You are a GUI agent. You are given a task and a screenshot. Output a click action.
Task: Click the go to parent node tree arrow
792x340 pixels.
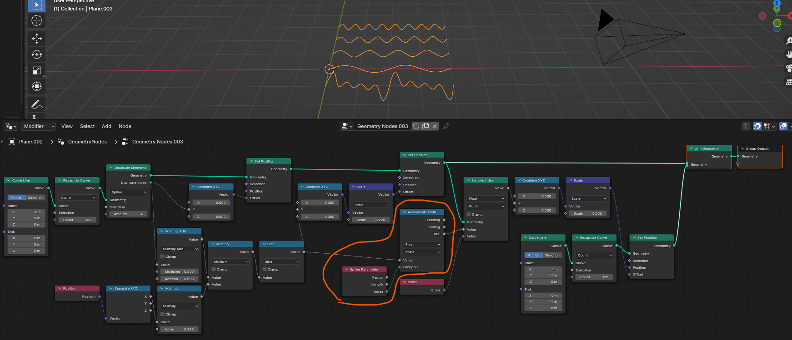pyautogui.click(x=746, y=126)
